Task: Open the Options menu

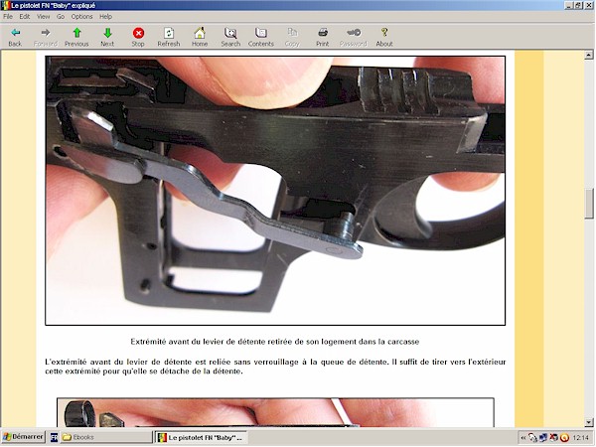Action: (81, 16)
